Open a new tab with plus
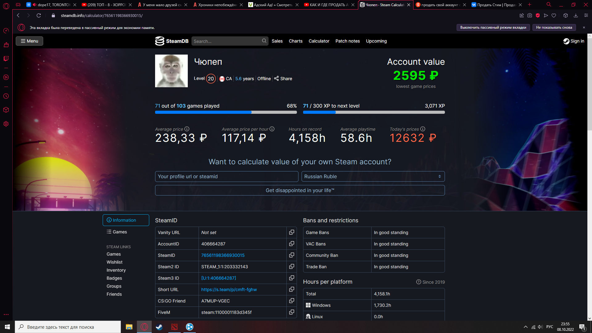The image size is (592, 333). tap(530, 5)
